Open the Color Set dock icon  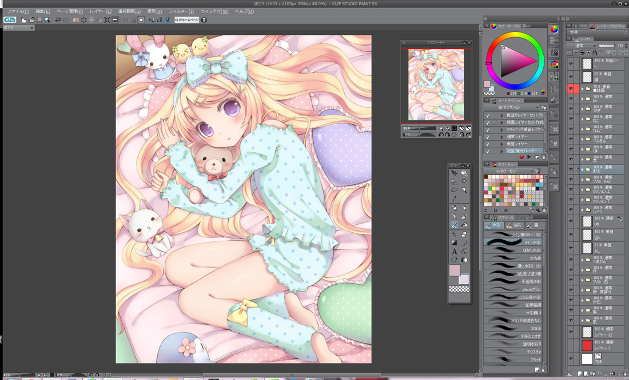[x=555, y=64]
